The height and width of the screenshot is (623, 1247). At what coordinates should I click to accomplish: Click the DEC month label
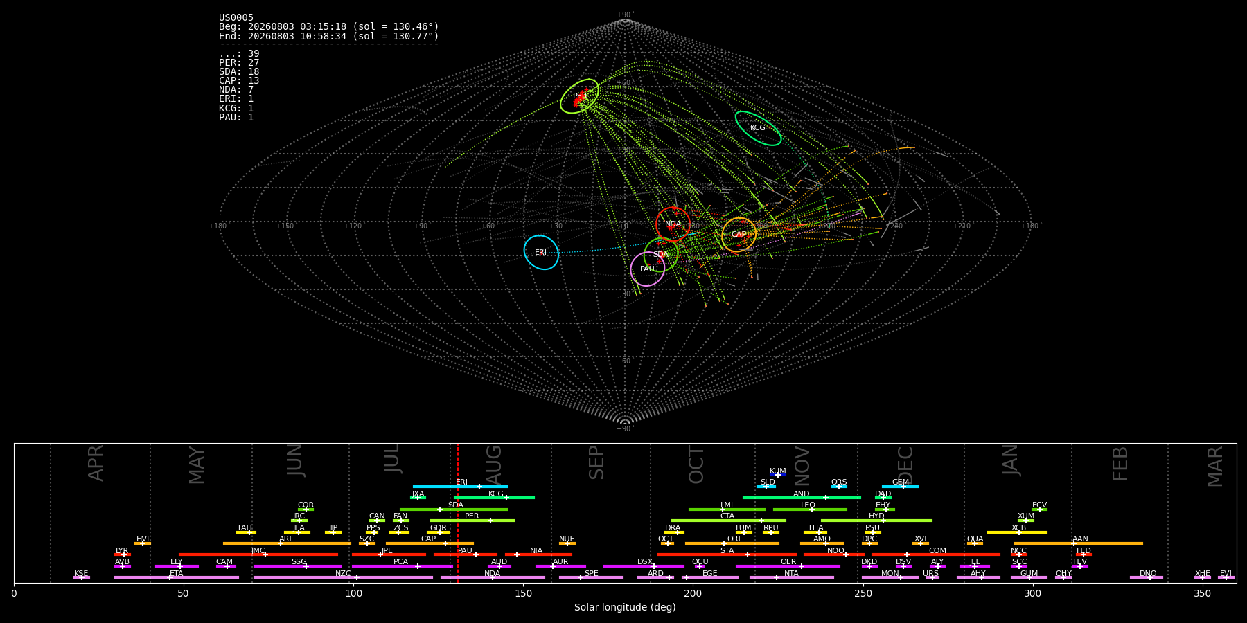click(905, 464)
